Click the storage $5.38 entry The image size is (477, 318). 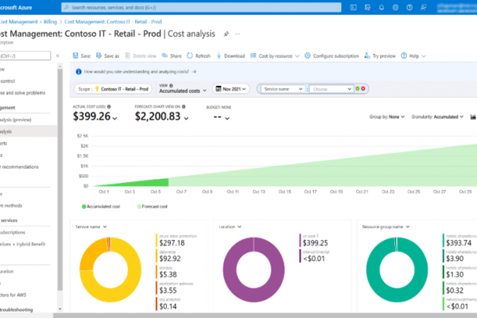click(x=167, y=272)
